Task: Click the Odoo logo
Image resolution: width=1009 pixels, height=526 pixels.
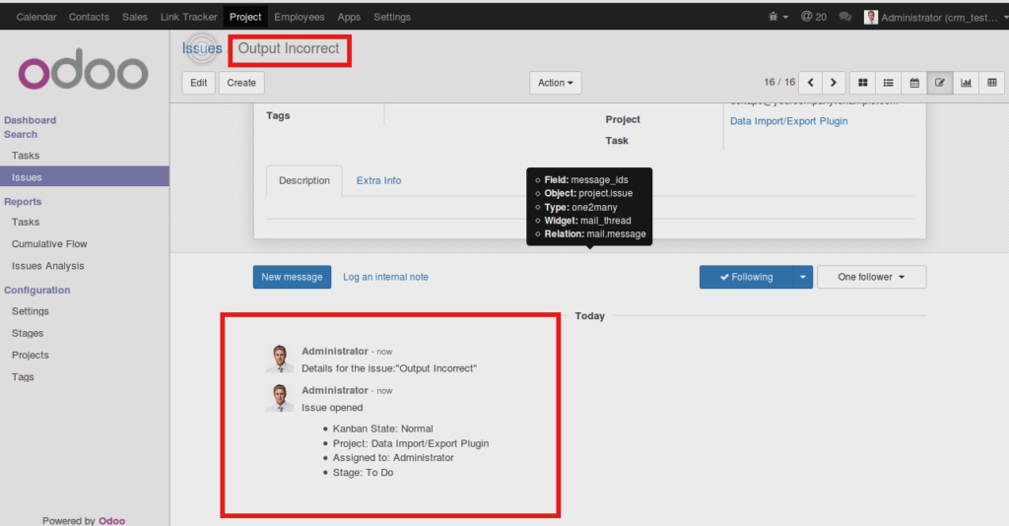Action: point(84,69)
